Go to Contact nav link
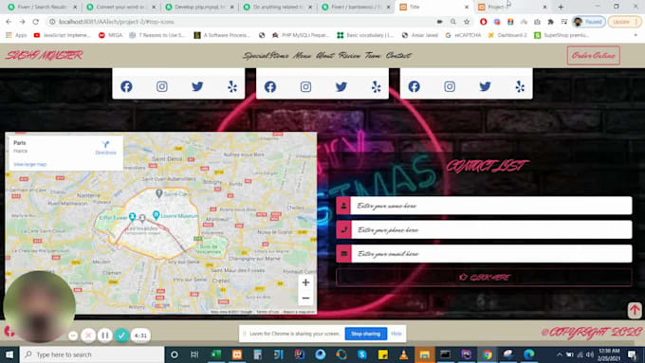 pyautogui.click(x=398, y=56)
